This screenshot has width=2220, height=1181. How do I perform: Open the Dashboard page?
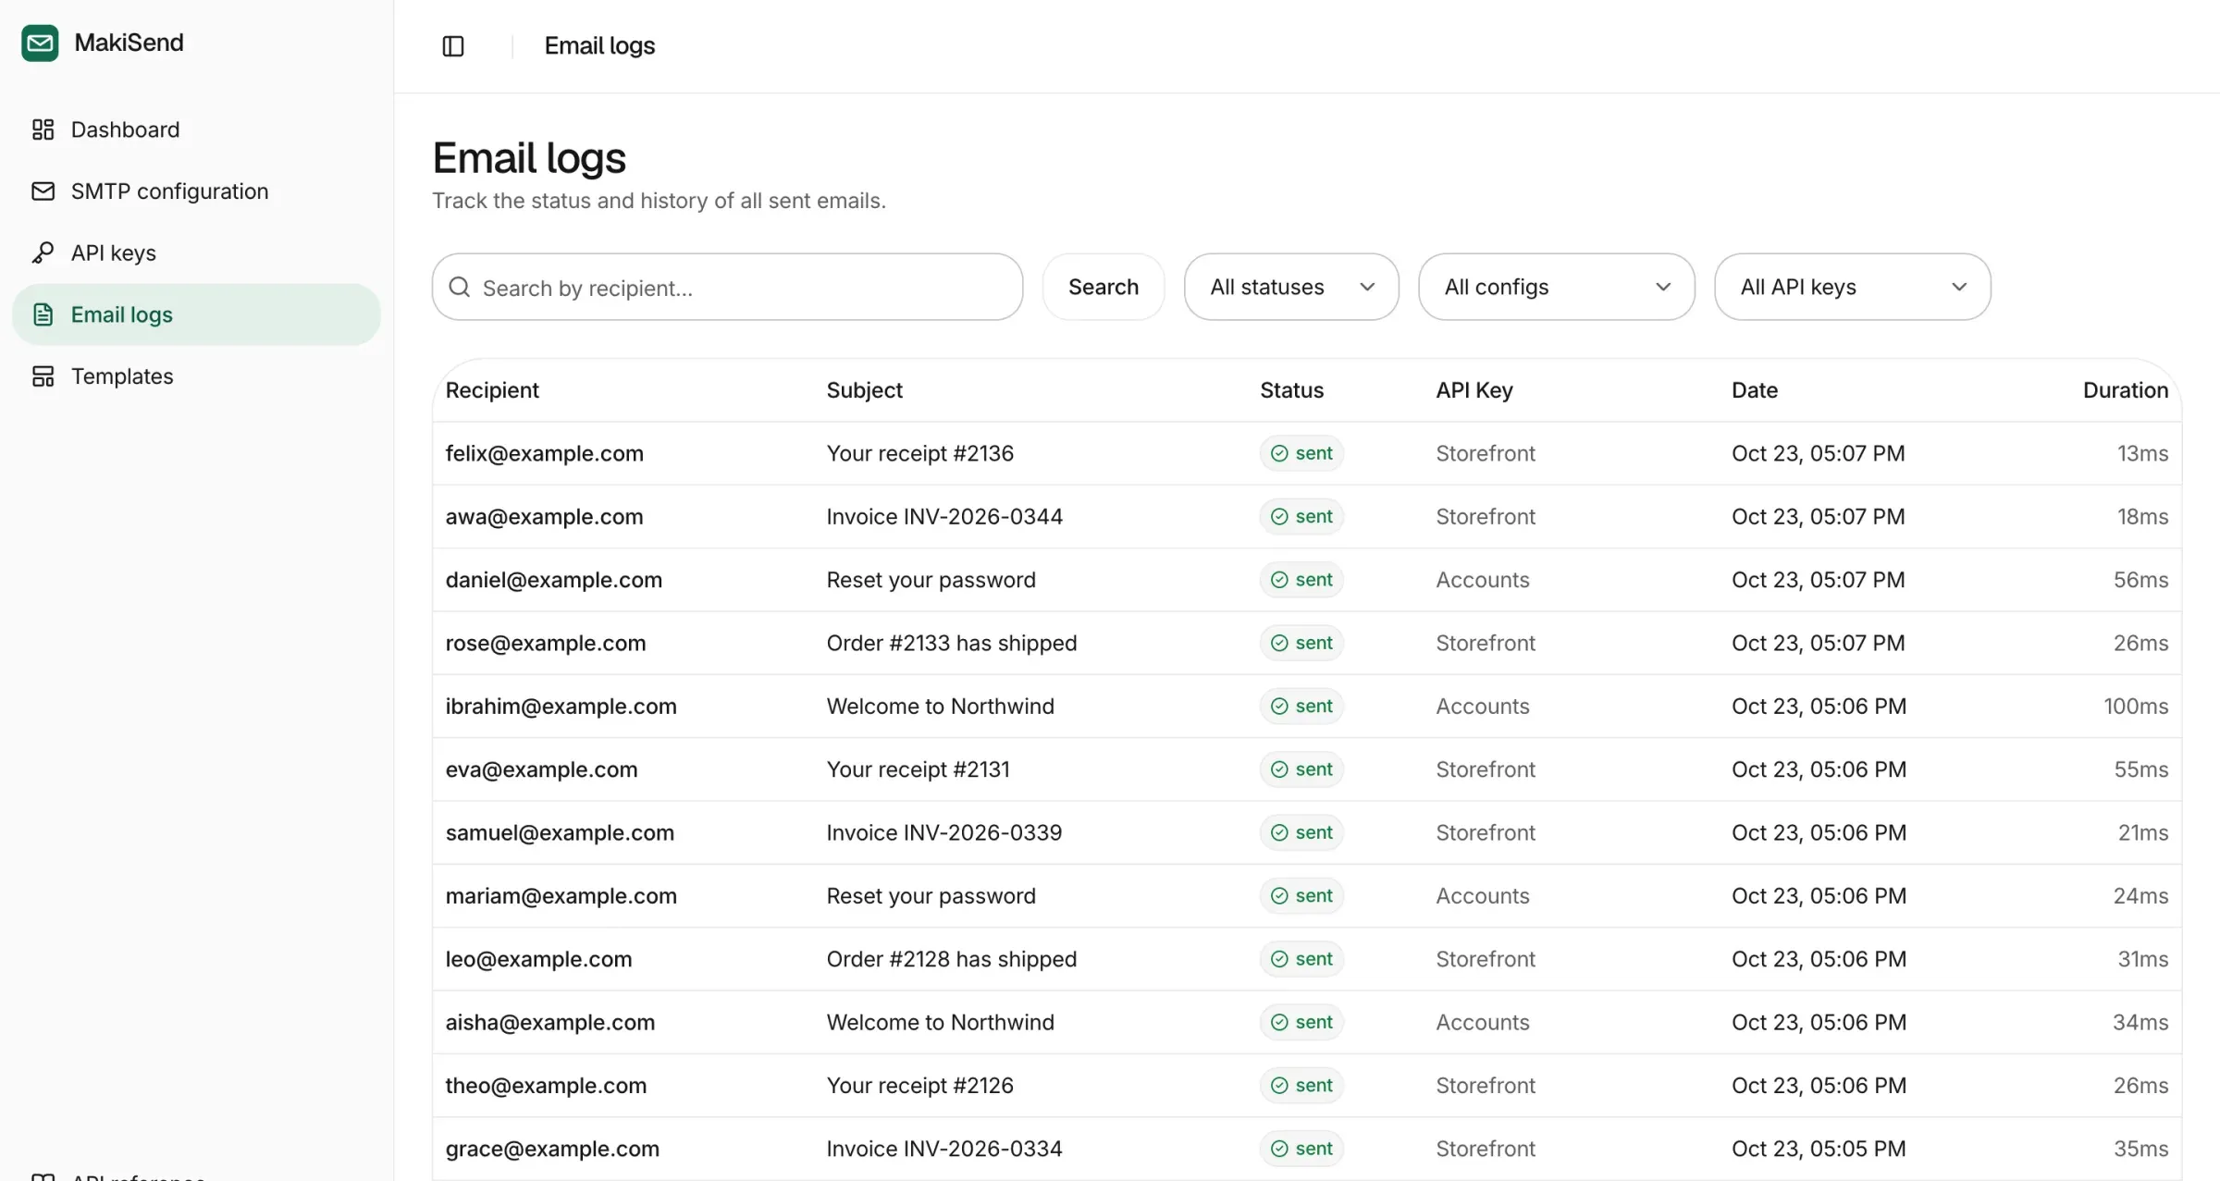(196, 129)
